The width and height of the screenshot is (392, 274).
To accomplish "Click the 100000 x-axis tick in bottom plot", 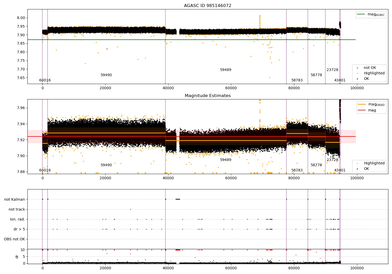I will click(357, 268).
